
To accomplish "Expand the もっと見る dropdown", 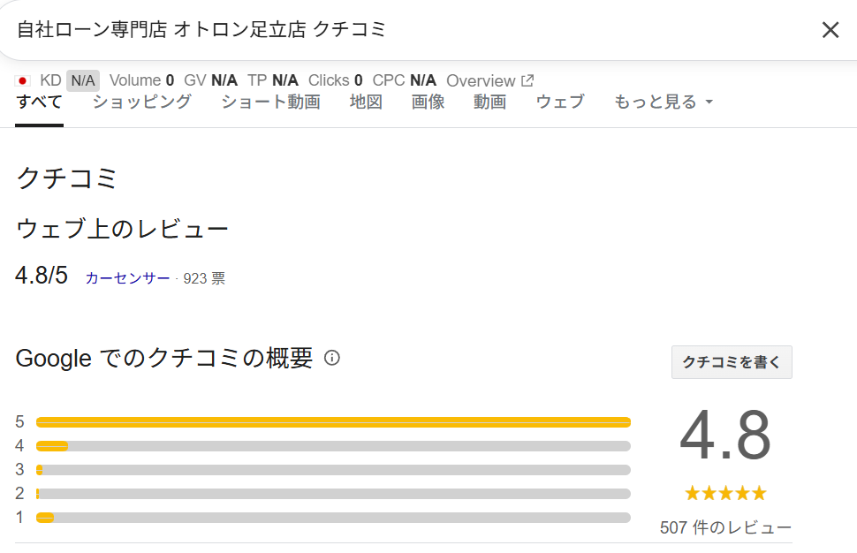I will point(664,102).
